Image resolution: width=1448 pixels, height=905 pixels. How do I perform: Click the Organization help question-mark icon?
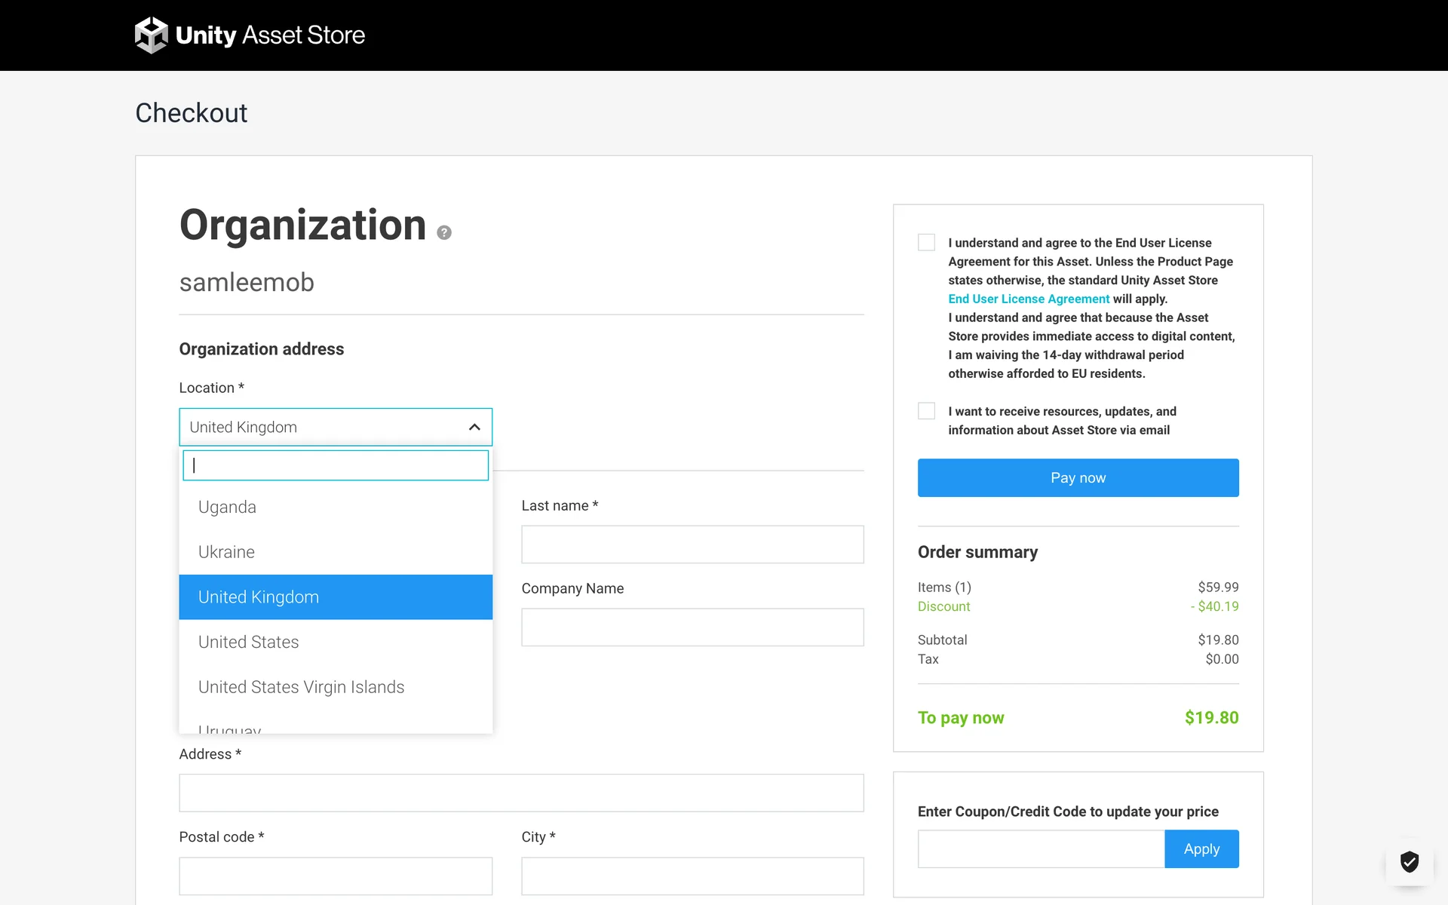(444, 232)
